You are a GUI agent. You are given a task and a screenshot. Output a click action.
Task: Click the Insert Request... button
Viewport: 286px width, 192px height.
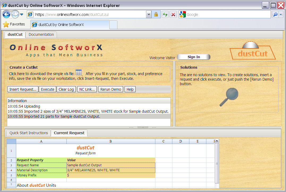23,89
